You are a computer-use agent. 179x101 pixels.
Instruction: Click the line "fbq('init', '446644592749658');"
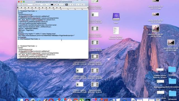tap(28, 29)
